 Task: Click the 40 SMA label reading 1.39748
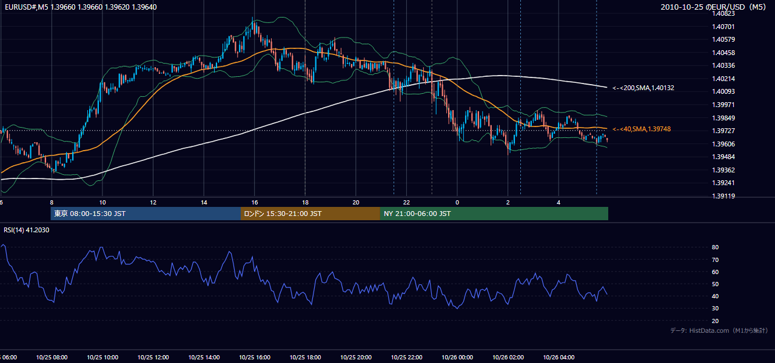[642, 129]
